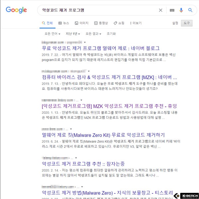Click snippet text dated 2019. 7. 13.
This screenshot has height=199, width=199.
(x=110, y=86)
